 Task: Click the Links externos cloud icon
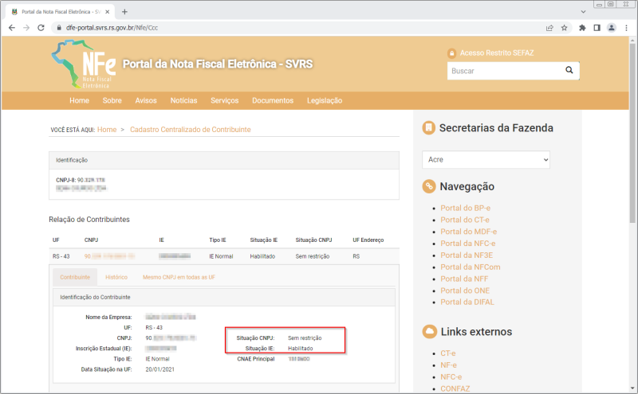pyautogui.click(x=429, y=331)
